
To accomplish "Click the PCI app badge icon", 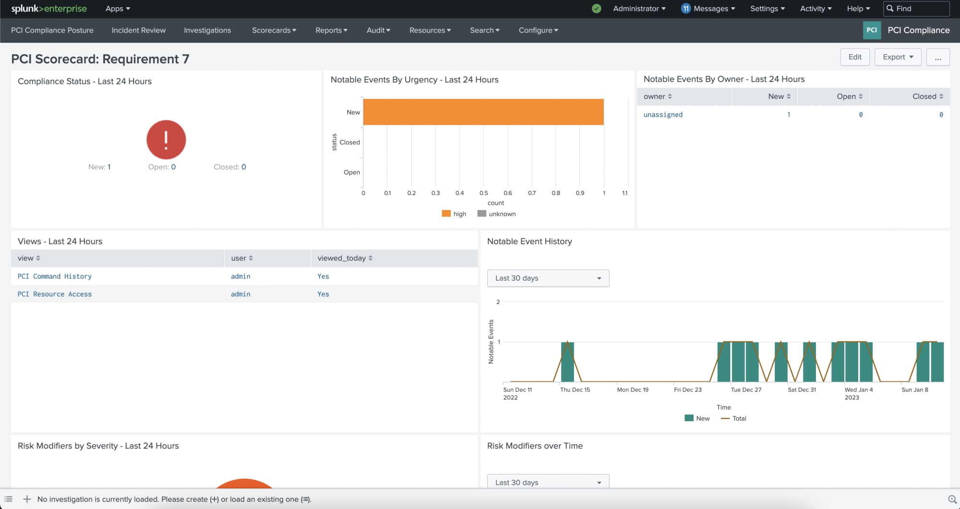I will click(x=872, y=30).
